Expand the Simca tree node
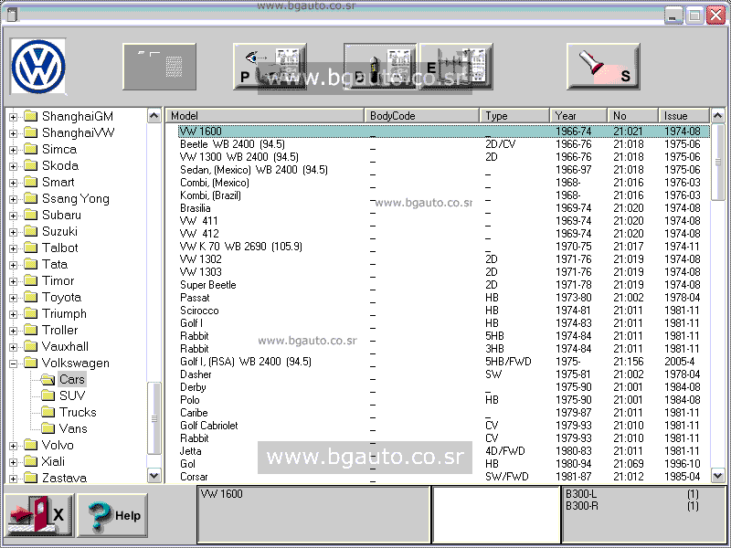 [13, 150]
